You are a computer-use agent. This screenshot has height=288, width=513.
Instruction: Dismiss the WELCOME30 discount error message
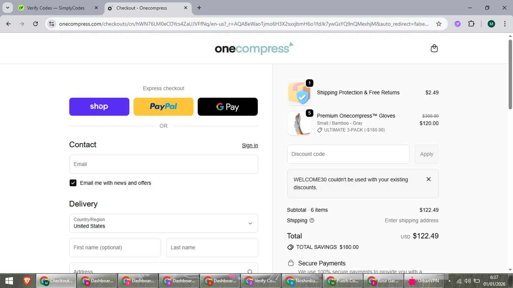point(429,179)
